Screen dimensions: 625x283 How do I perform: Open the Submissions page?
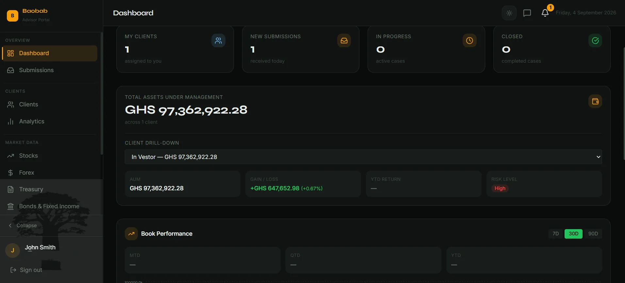pos(50,70)
